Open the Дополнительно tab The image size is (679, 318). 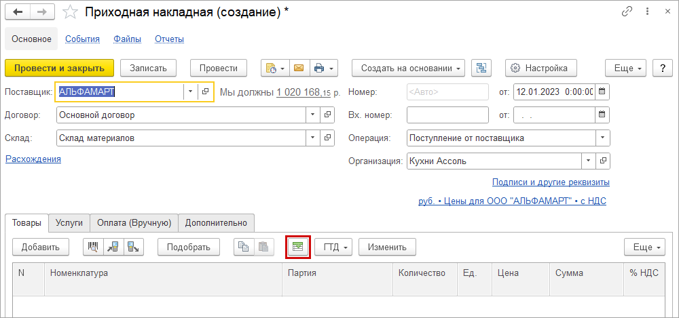coord(216,222)
